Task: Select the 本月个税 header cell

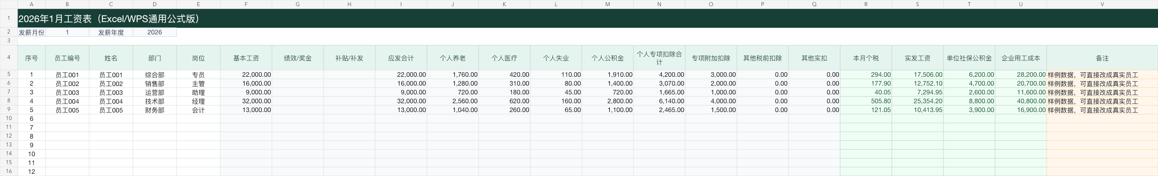Action: coord(866,58)
